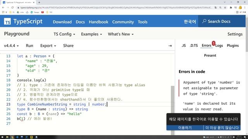The height and width of the screenshot is (139, 248).
Task: Open playground Settings
Action: point(235,34)
